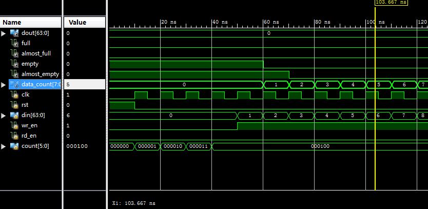Select the rd_en signal name
Screen dimensions: 428x209
point(29,136)
